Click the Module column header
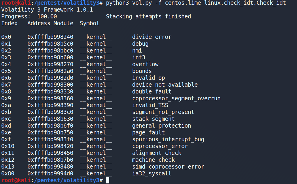This screenshot has height=184, width=297. [63, 23]
